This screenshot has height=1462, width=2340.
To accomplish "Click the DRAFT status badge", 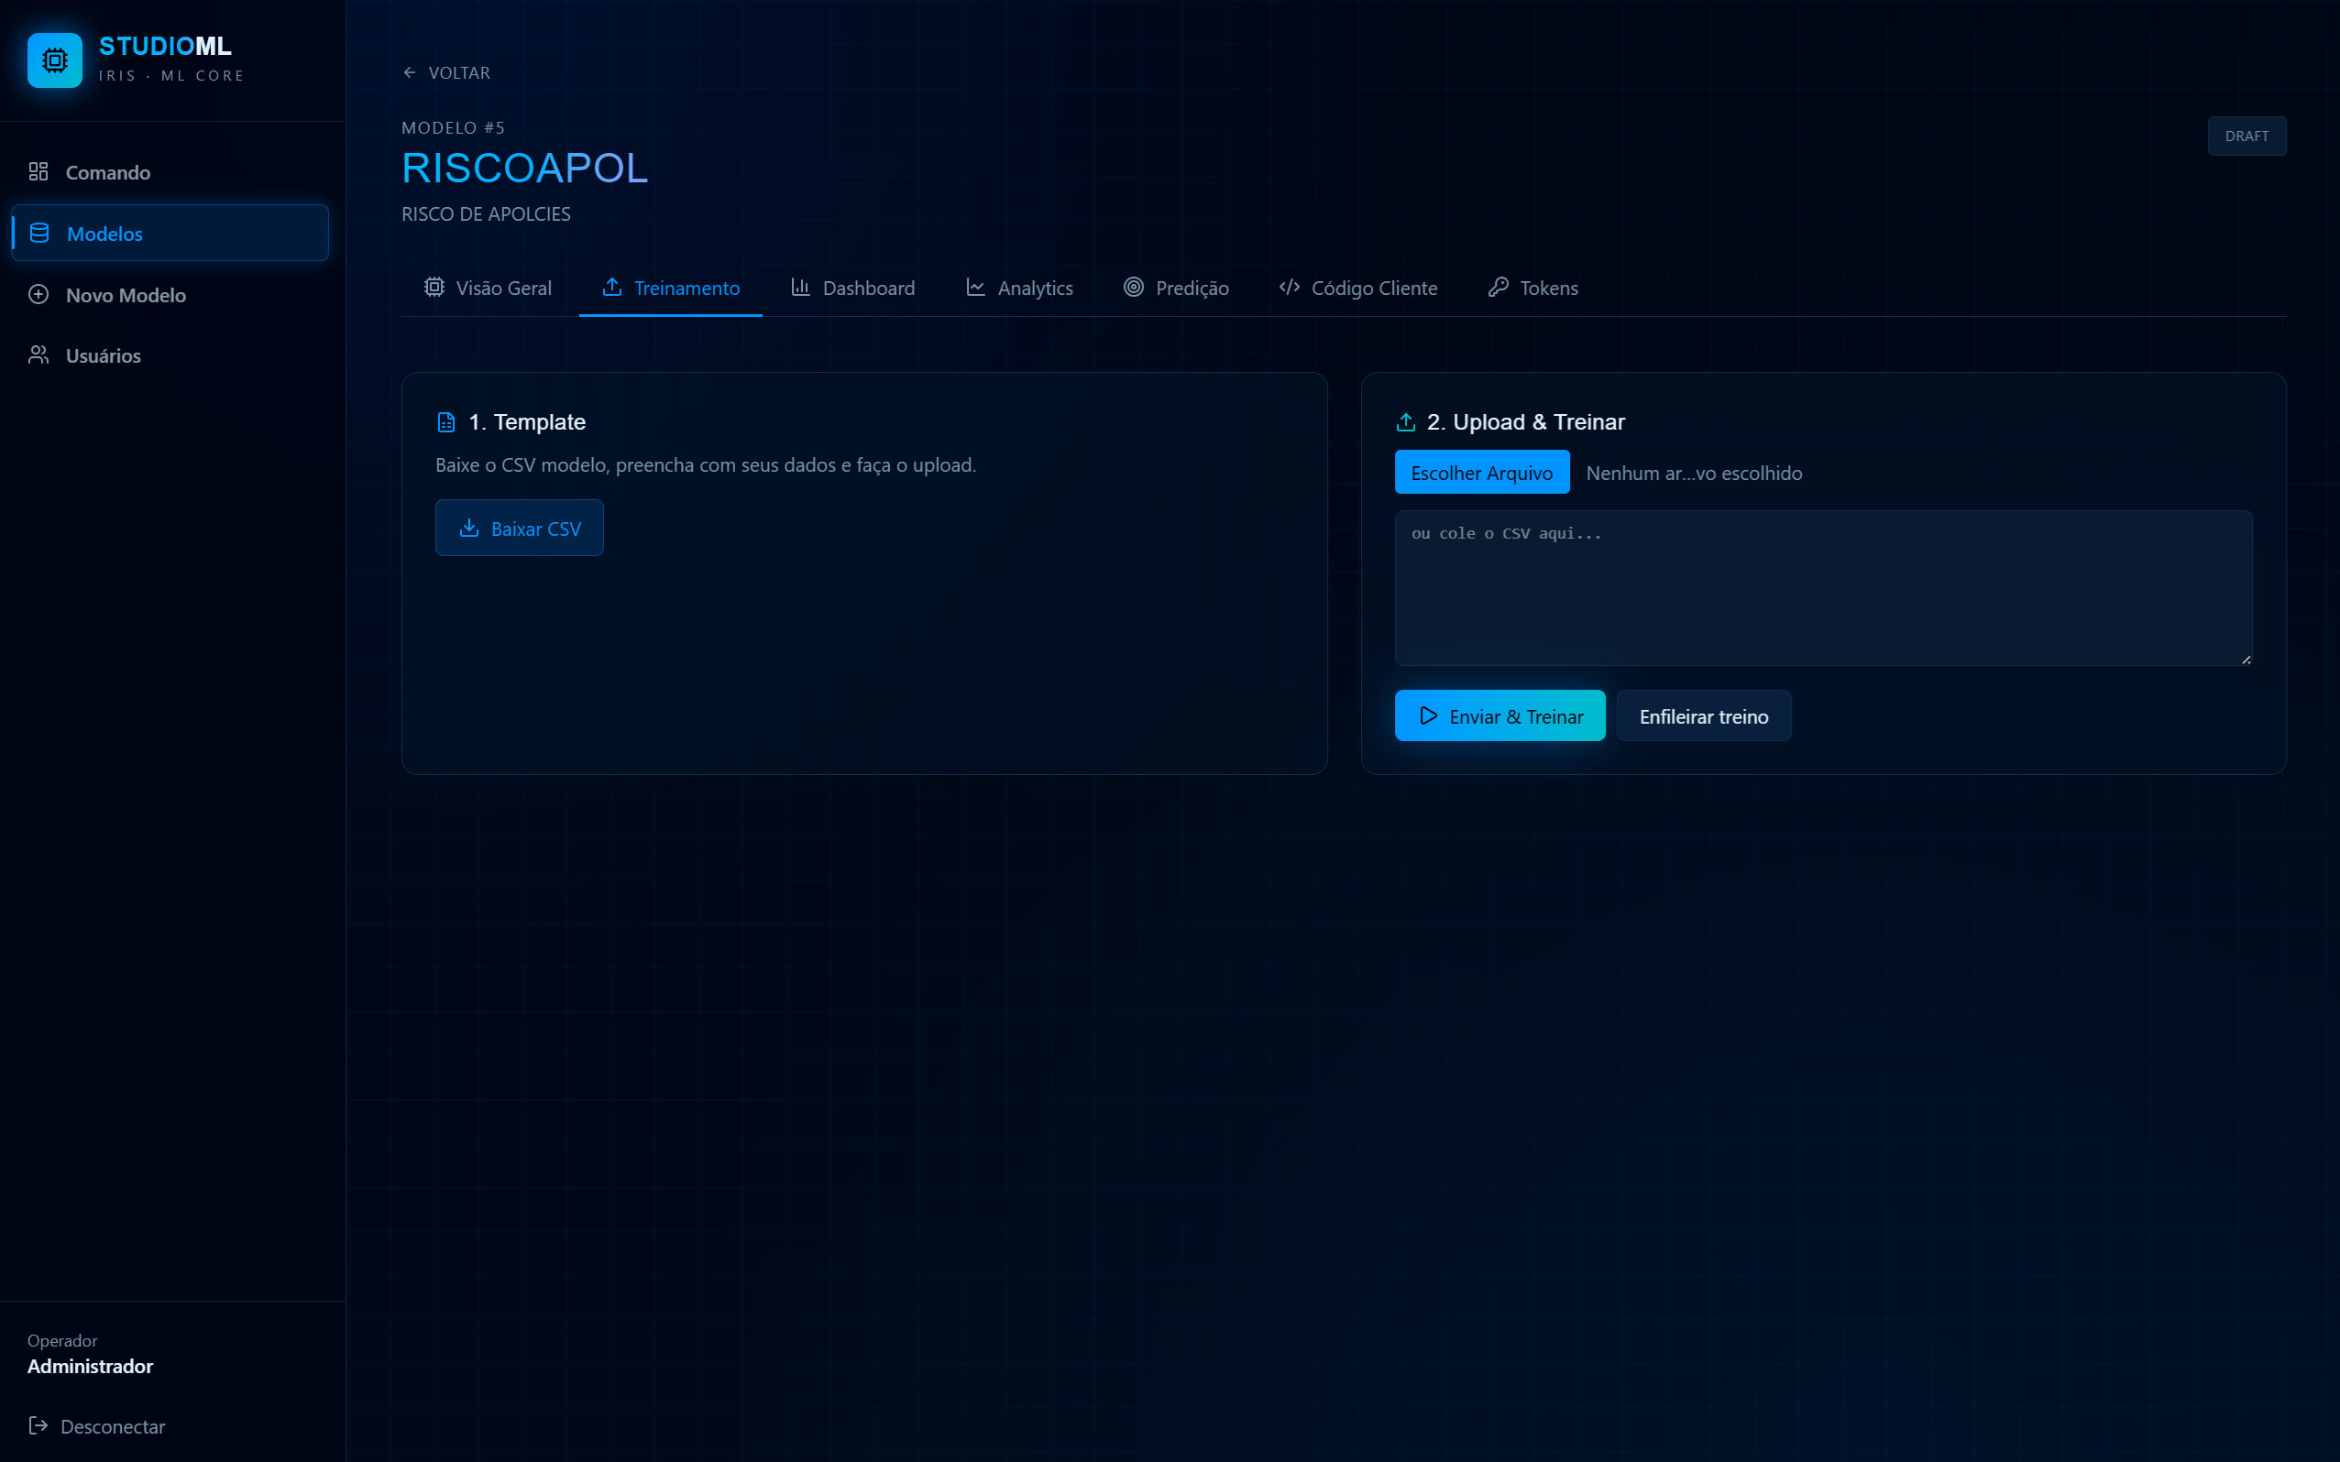I will (x=2247, y=136).
